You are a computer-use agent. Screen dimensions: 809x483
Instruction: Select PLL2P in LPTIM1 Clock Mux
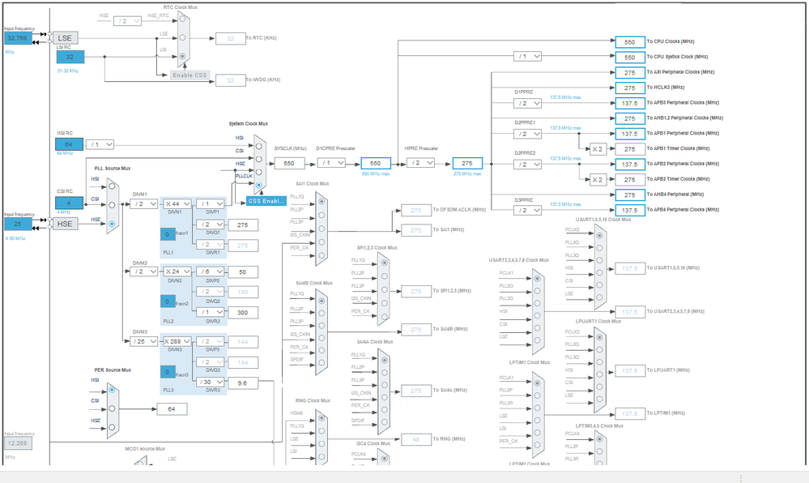coord(537,395)
